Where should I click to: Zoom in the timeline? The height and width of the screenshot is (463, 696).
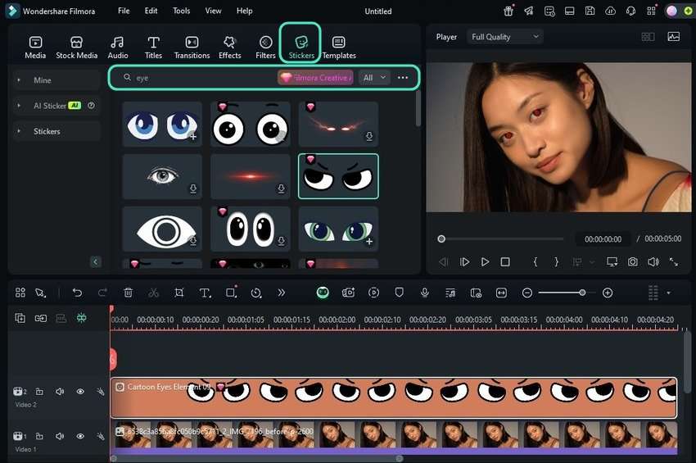click(608, 293)
